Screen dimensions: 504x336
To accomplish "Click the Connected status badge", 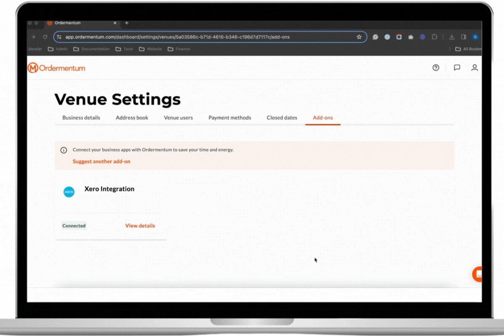I will [74, 226].
